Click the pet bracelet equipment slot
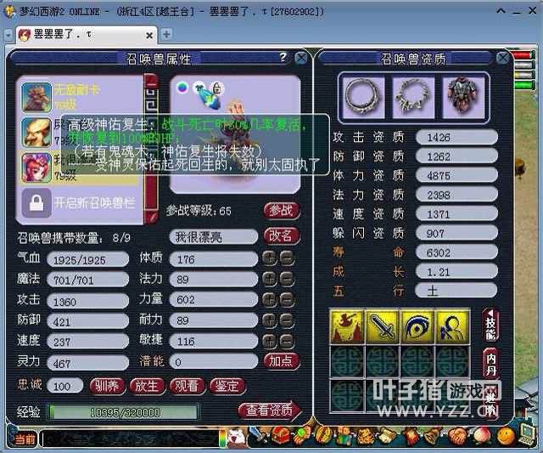 point(413,97)
